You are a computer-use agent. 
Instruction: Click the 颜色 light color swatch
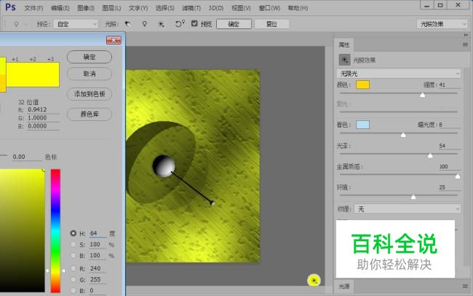tap(362, 85)
